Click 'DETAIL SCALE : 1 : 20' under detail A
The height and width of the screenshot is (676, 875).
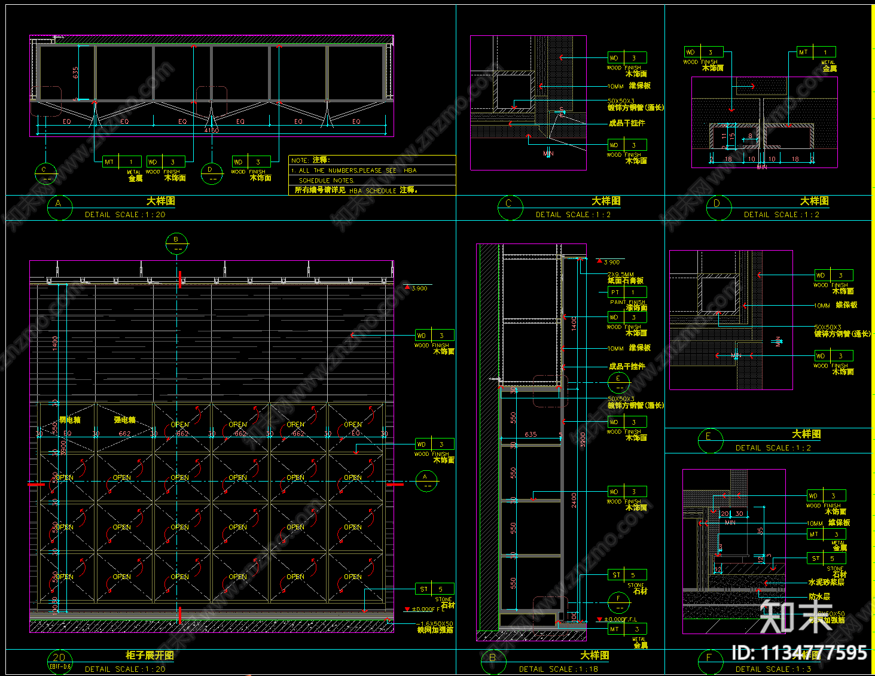pos(125,215)
